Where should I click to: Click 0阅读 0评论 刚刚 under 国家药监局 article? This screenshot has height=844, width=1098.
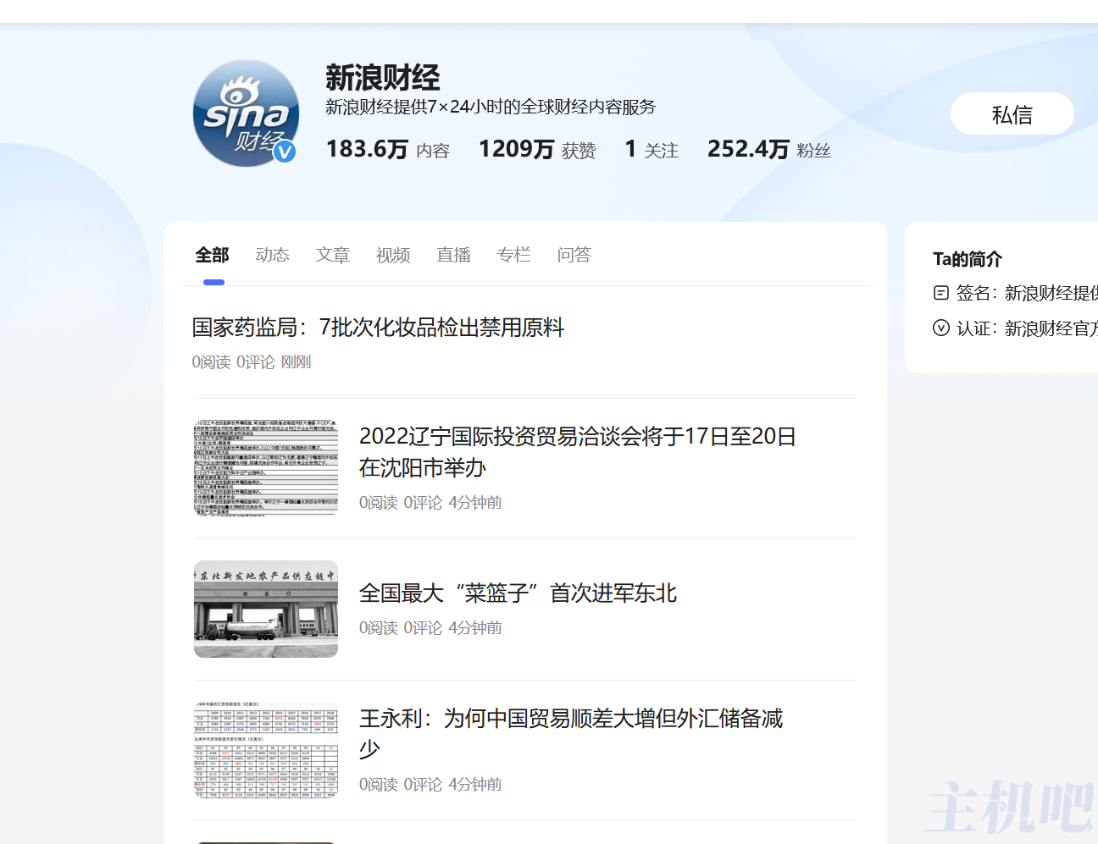coord(252,362)
